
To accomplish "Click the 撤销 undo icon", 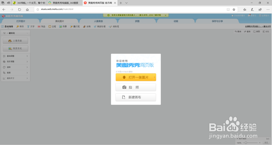I will [238, 32].
